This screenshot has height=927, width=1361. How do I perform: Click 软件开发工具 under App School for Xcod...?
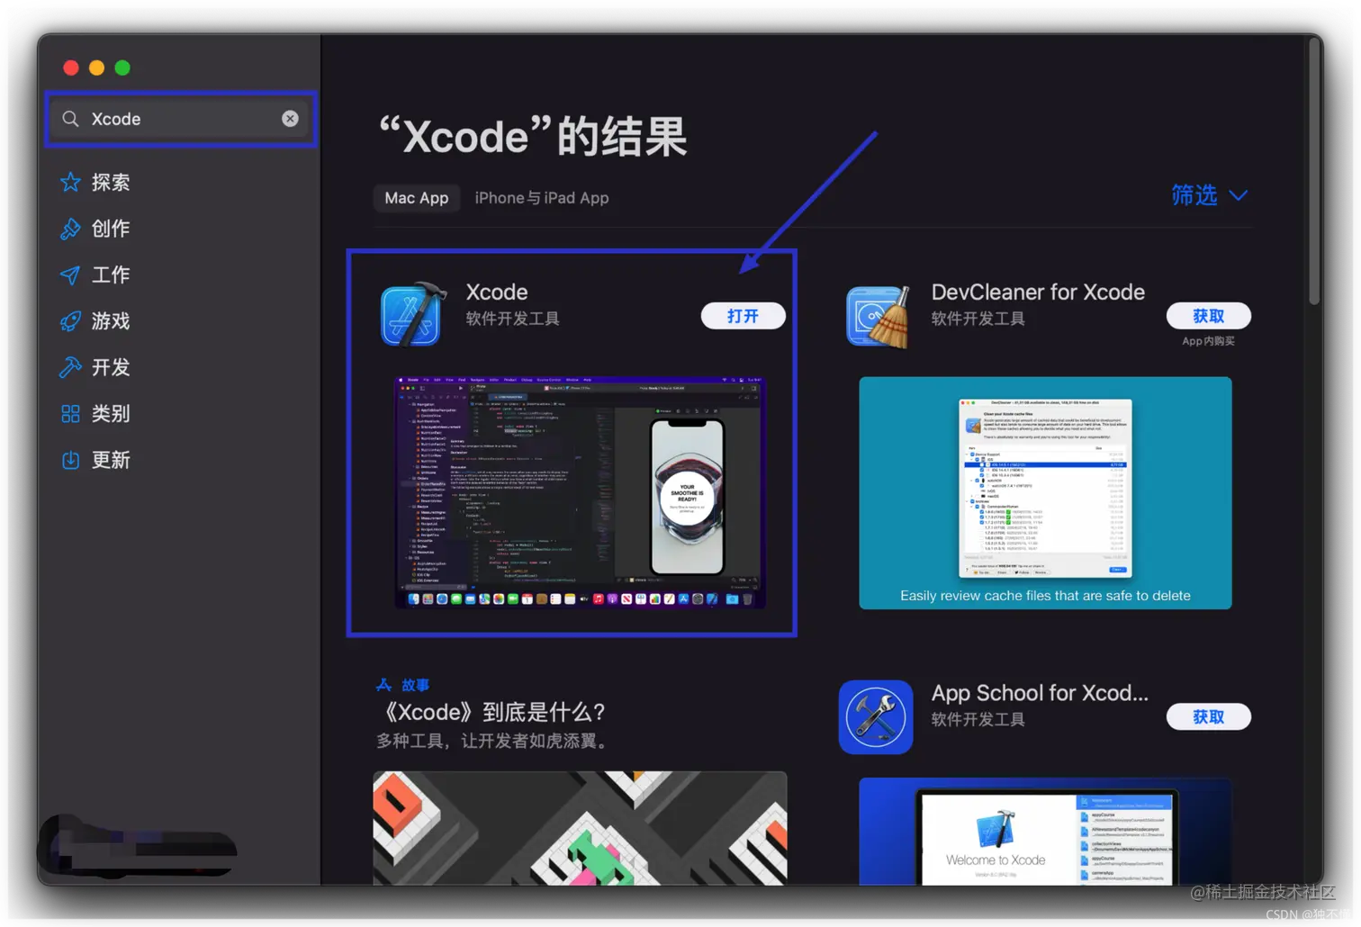(x=978, y=719)
